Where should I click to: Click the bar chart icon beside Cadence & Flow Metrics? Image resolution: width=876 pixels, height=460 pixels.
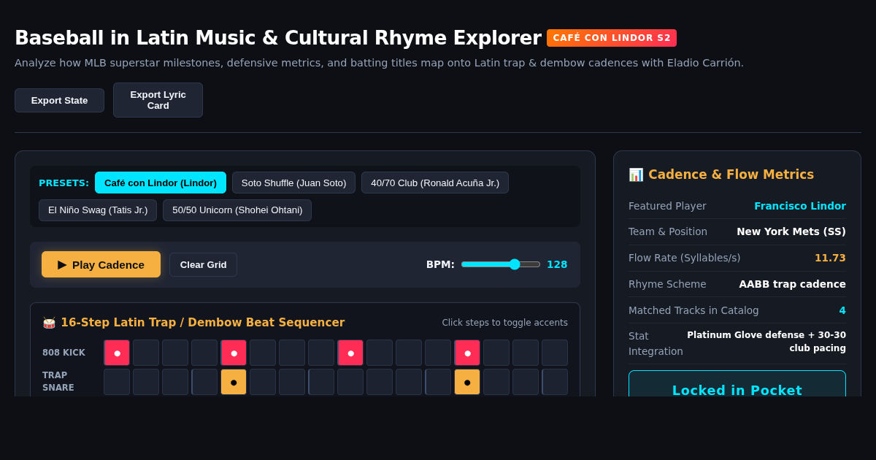[636, 175]
